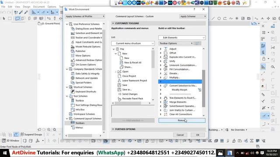
Task: Click OK in Work Environment dialog
Action: [197, 135]
